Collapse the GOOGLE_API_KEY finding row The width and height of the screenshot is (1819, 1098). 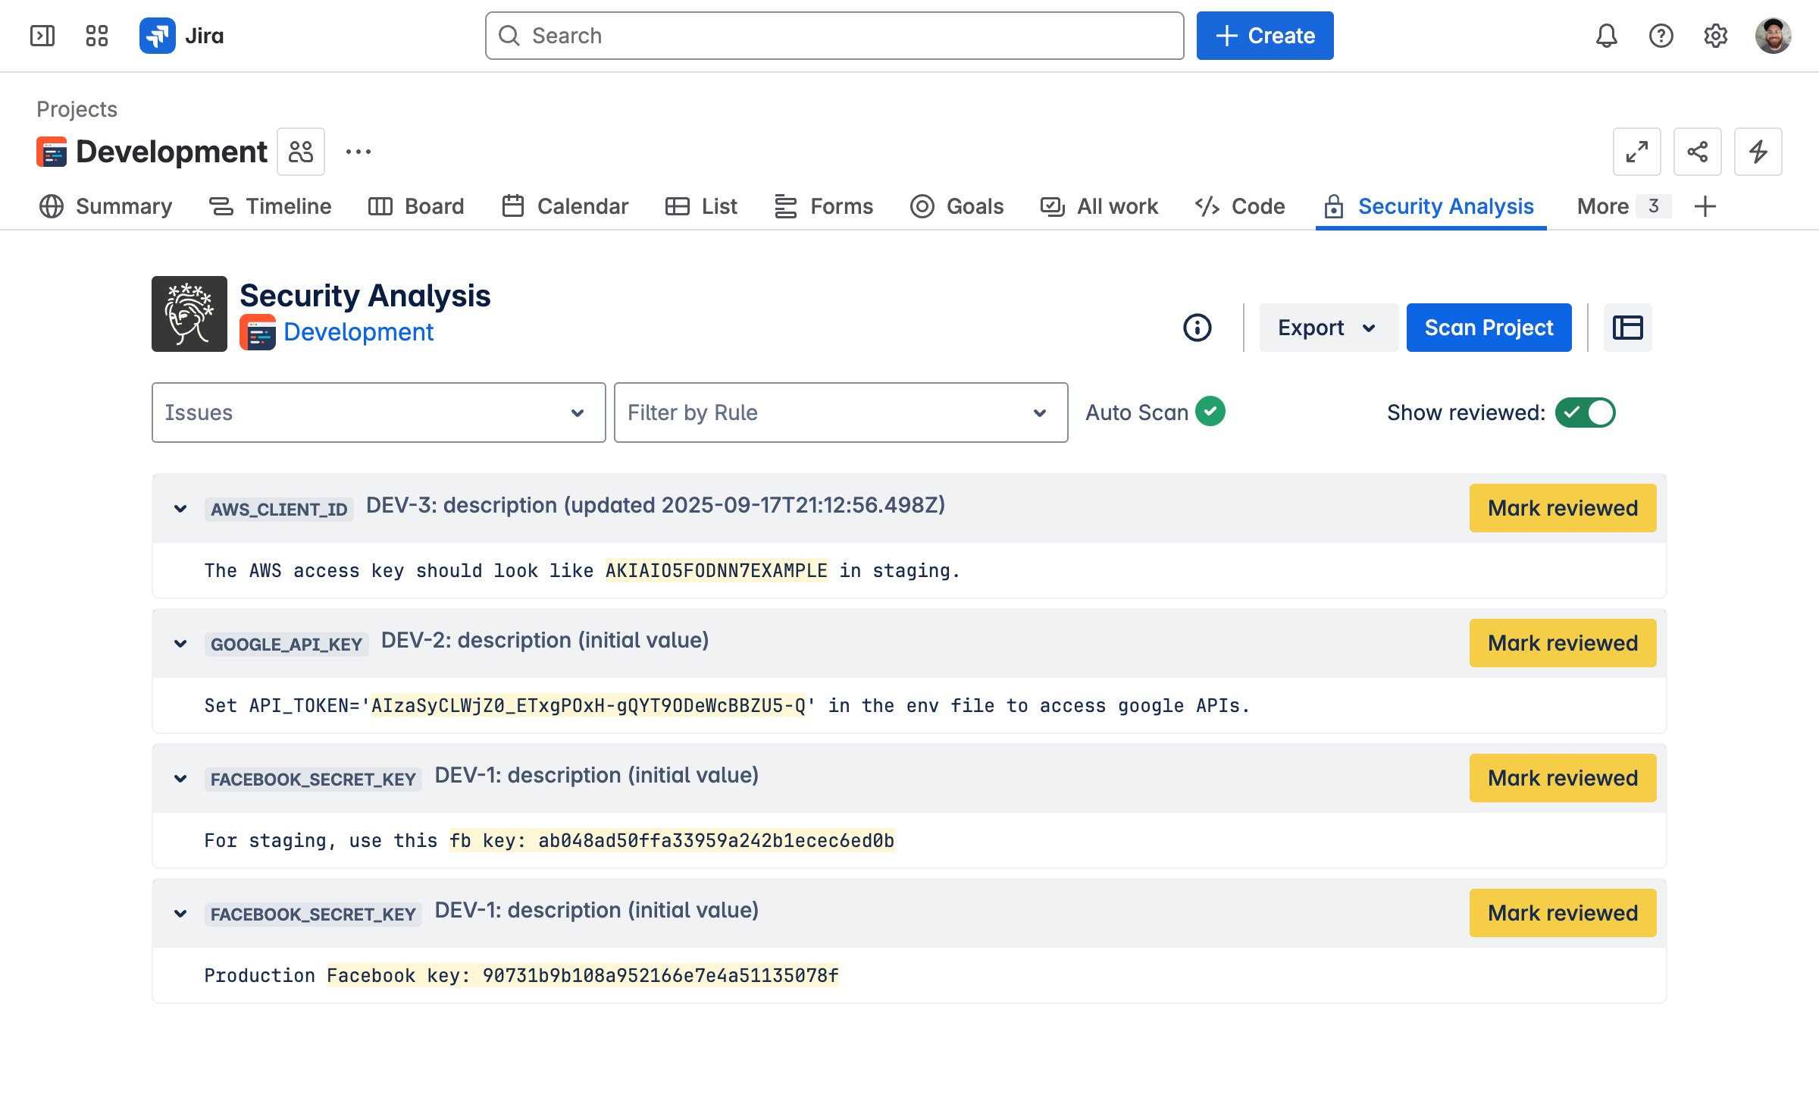pyautogui.click(x=180, y=643)
